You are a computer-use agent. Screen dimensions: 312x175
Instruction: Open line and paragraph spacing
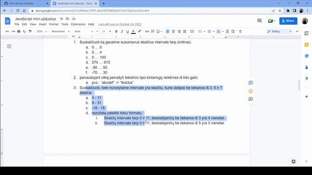192,31
